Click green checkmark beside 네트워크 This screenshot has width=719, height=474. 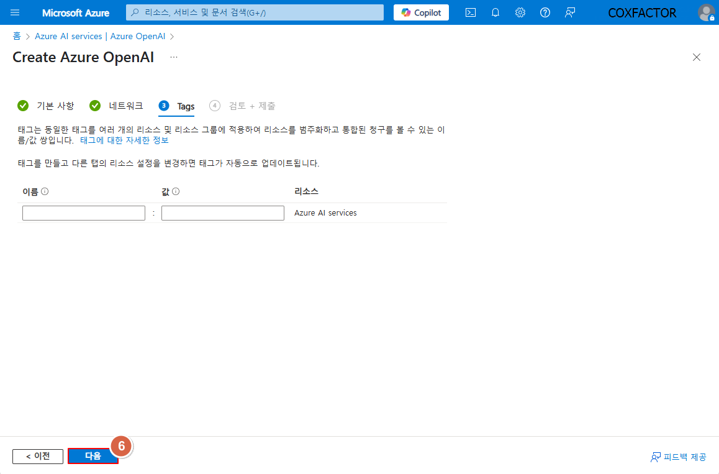(95, 106)
